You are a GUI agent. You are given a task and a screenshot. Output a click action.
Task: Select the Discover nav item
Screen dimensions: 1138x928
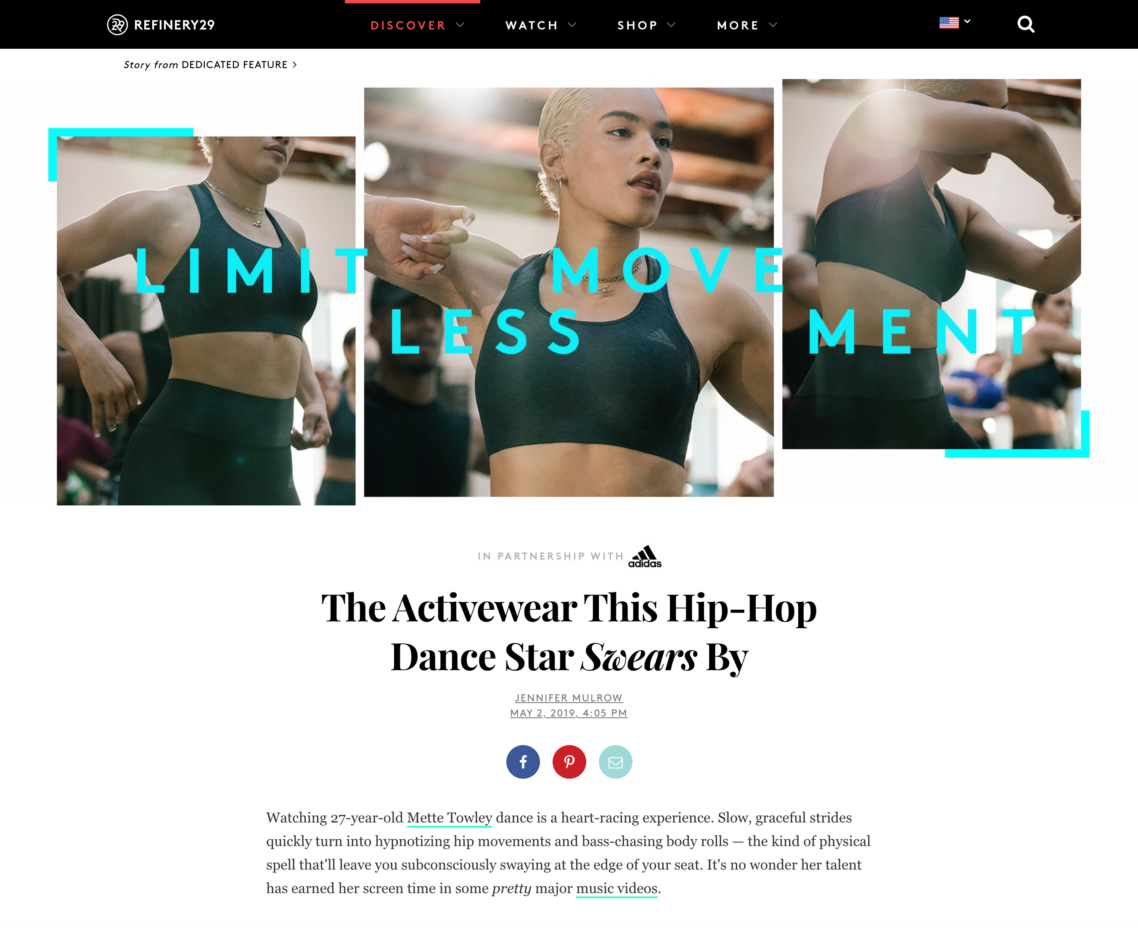coord(408,25)
